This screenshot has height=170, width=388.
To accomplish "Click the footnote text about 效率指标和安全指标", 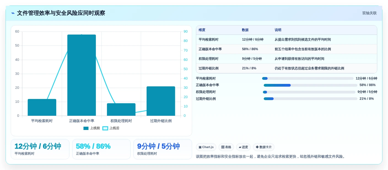I will point(271,157).
